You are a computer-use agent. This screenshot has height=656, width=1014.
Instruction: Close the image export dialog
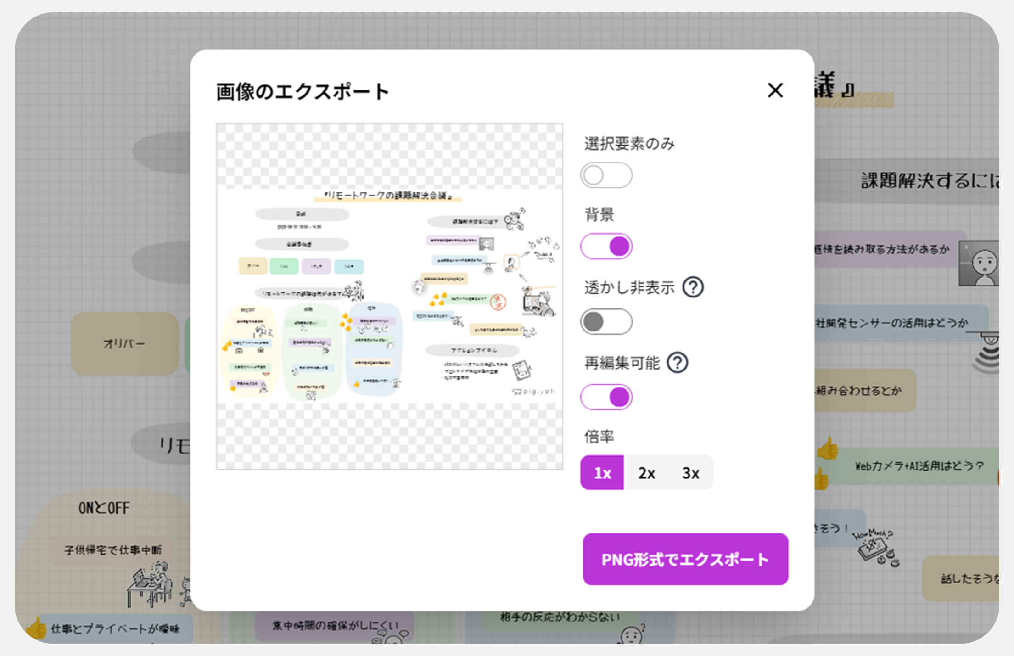(775, 90)
